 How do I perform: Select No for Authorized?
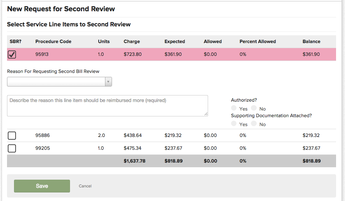[x=254, y=108]
